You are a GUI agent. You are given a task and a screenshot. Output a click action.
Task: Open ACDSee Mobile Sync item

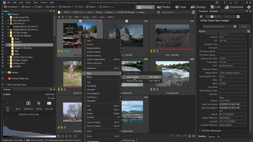point(20,78)
